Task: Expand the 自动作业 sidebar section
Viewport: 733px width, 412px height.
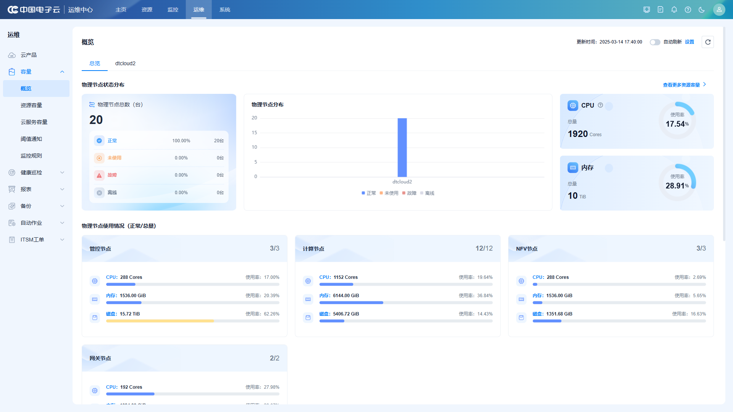Action: (x=62, y=223)
